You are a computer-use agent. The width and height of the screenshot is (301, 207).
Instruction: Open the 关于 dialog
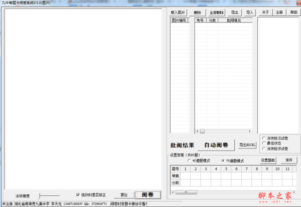click(x=265, y=12)
